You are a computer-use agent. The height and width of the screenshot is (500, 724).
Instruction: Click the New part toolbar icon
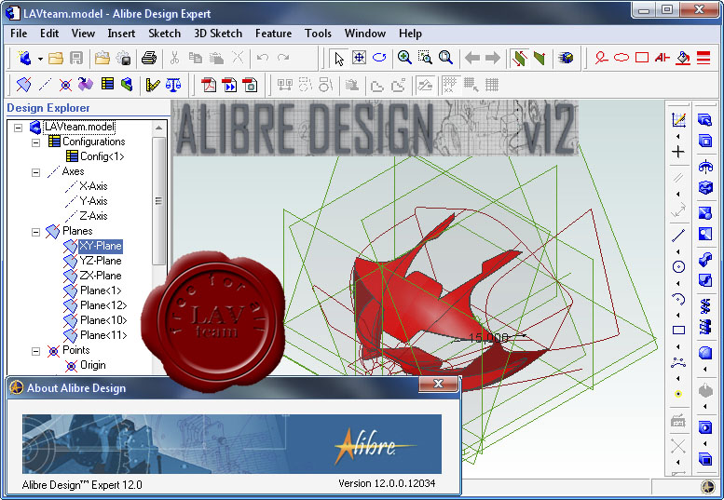[x=25, y=58]
